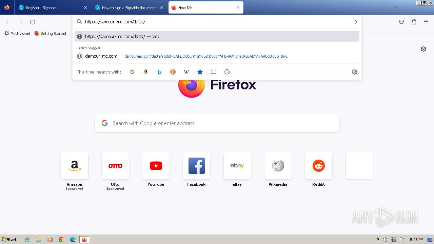Viewport: 434px width, 244px height.
Task: Search in History clock icon
Action: pyautogui.click(x=227, y=72)
